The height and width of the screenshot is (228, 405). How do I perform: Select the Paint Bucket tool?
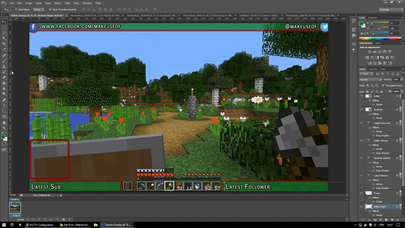coord(4,83)
